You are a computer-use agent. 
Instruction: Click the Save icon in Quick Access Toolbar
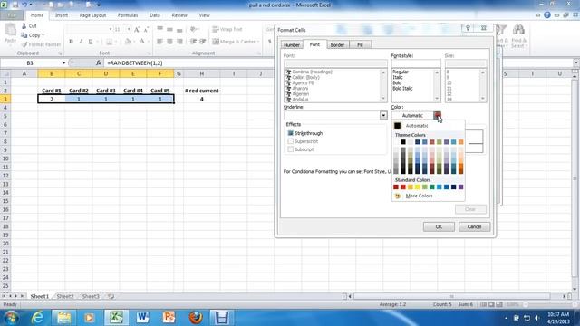click(x=15, y=5)
